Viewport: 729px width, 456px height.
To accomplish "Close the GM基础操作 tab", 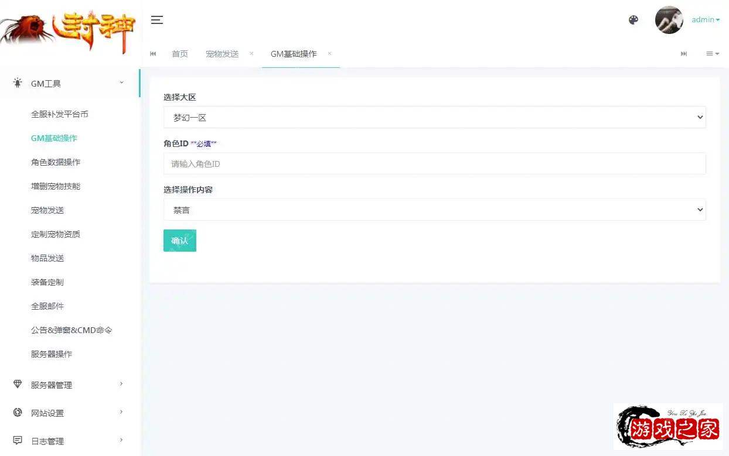I will pyautogui.click(x=329, y=54).
